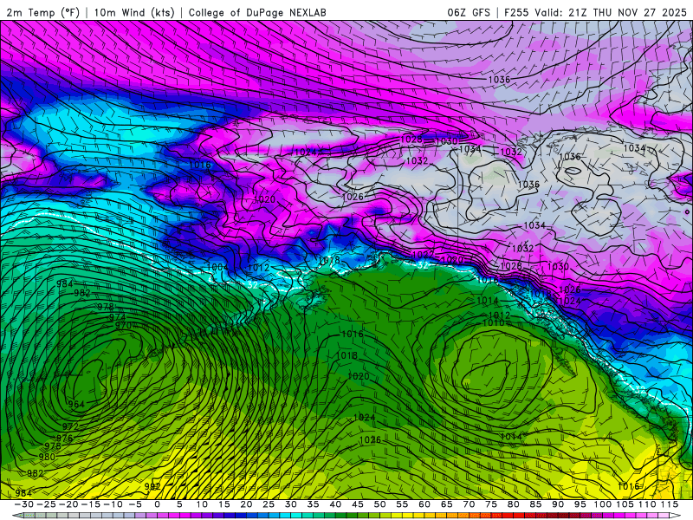Screen dimensions: 693x520
Task: Click the 110 value on the temperature scale
Action: (647, 504)
